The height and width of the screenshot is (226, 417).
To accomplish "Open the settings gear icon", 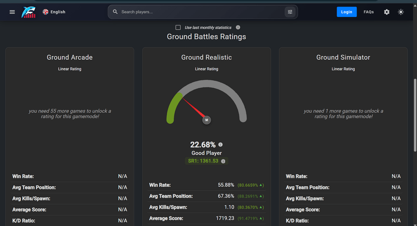I will click(x=387, y=12).
